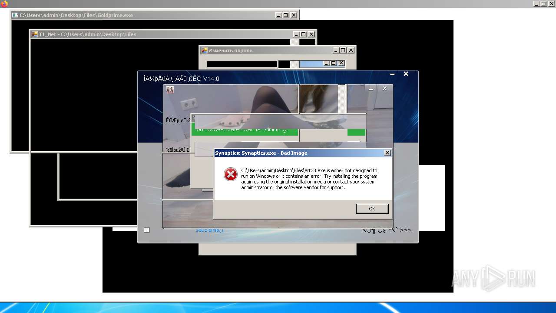The image size is (556, 313).
Task: Minimize the inner photo window
Action: point(371,89)
